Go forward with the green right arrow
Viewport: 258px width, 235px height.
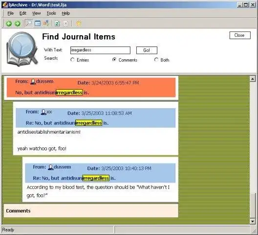18,23
